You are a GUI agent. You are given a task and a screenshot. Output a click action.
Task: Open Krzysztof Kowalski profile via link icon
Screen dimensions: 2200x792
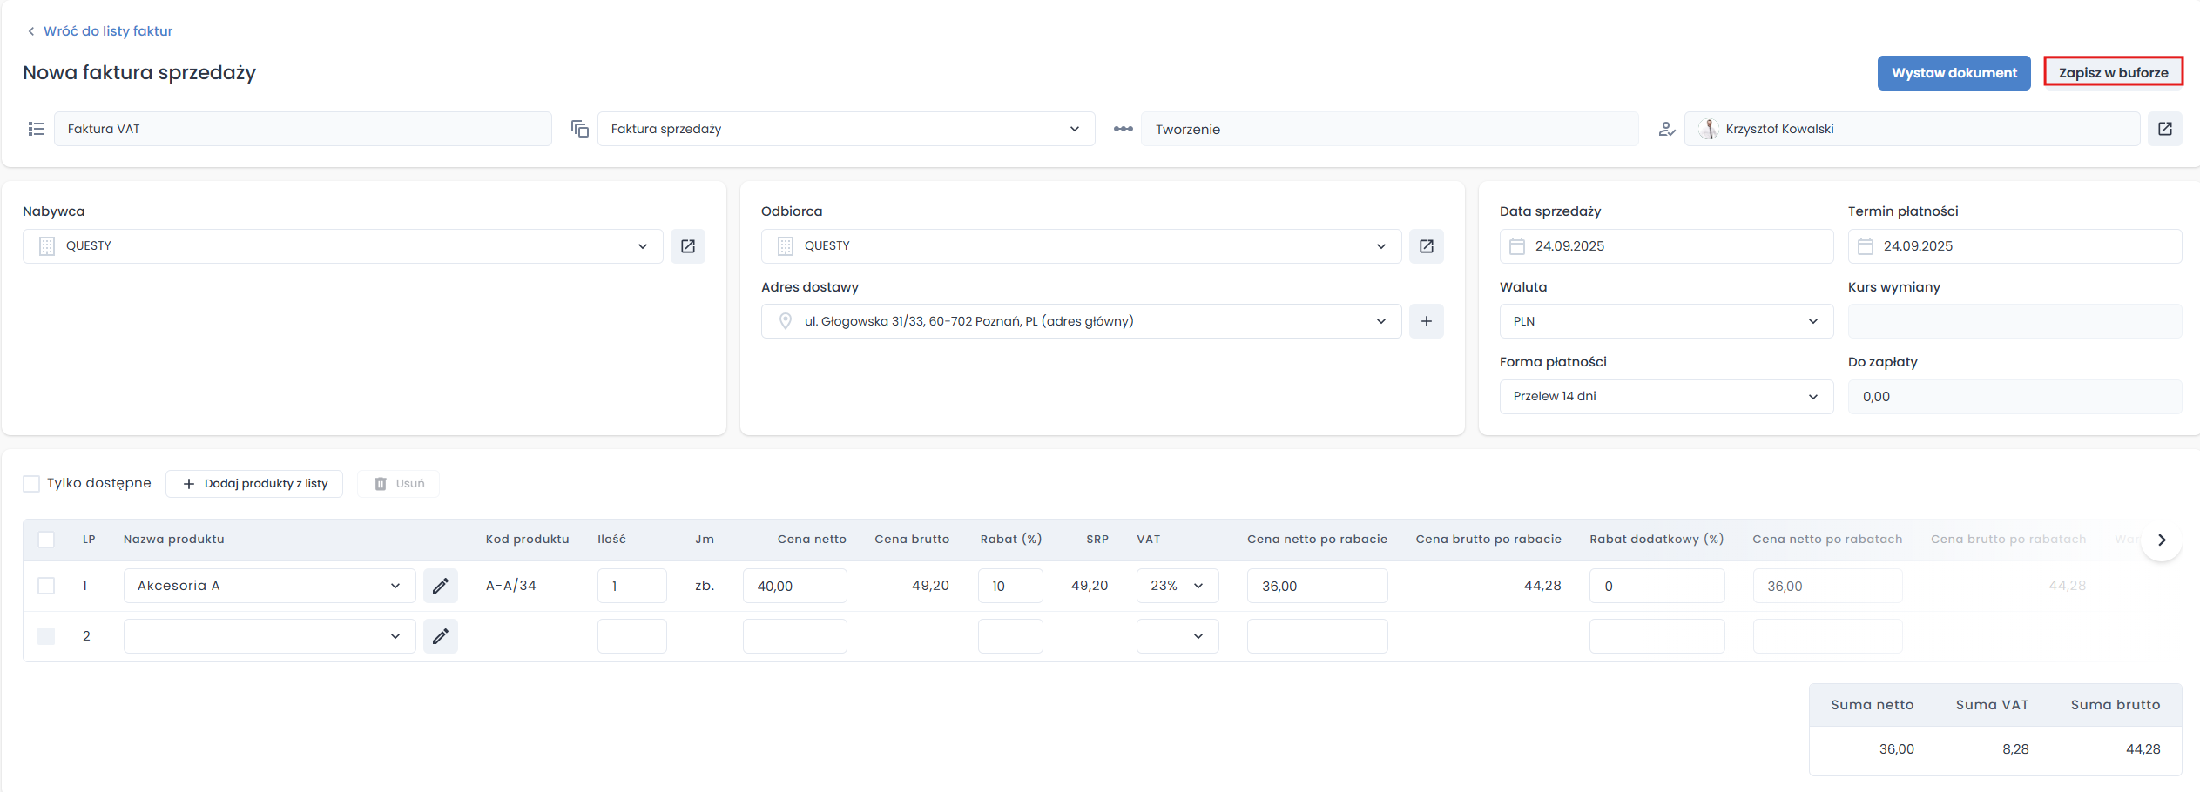pos(2164,129)
